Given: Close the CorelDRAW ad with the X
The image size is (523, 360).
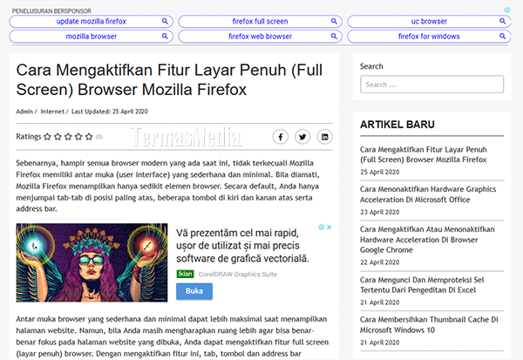Looking at the screenshot, I should click(x=329, y=228).
